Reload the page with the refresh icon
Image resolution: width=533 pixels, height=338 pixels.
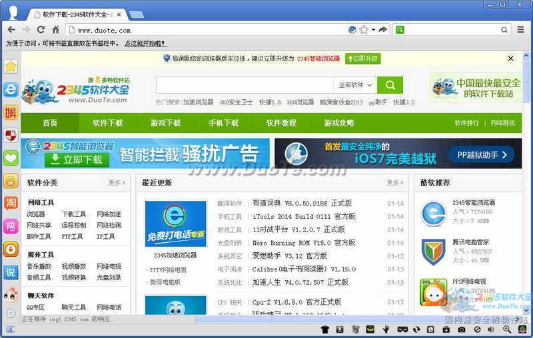coord(41,29)
